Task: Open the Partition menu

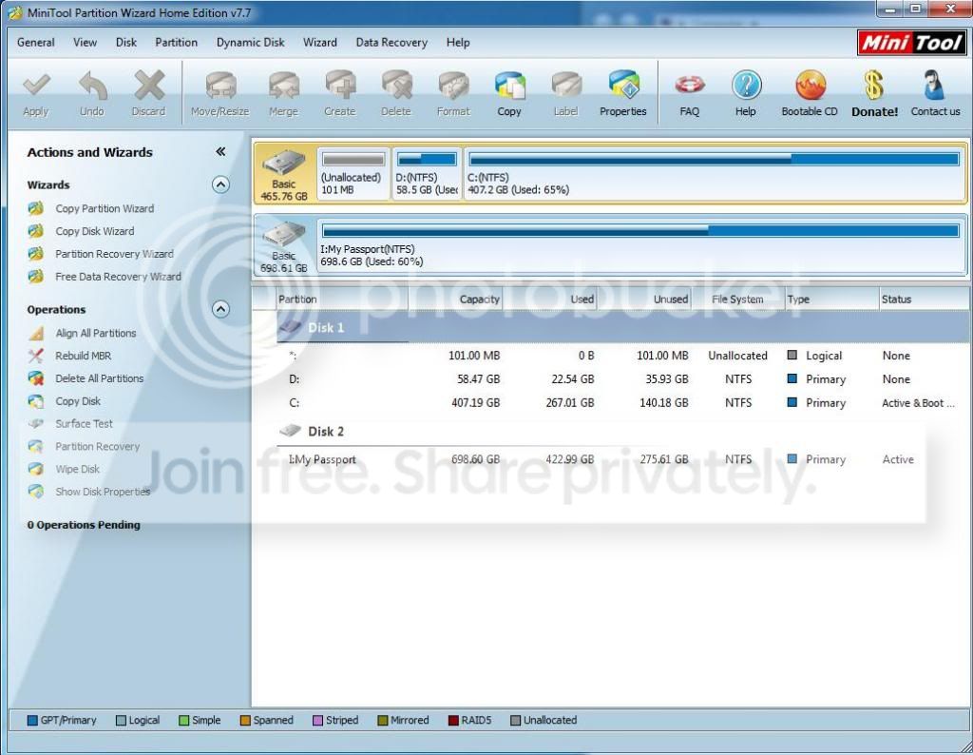Action: 176,42
